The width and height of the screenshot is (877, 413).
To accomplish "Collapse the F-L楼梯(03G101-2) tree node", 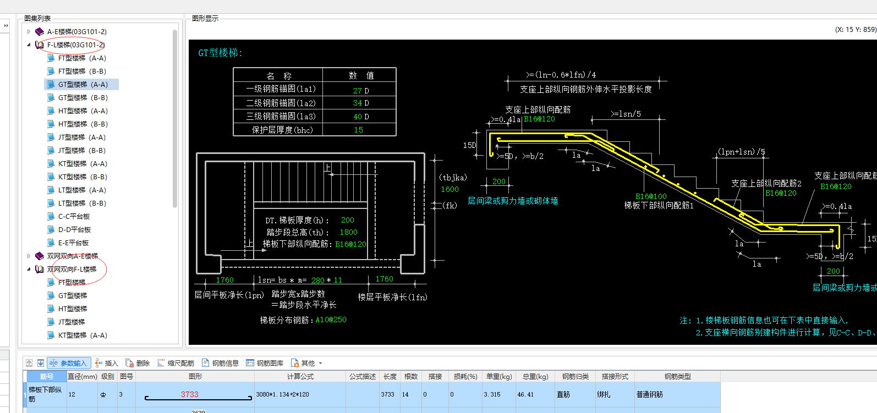I will (x=29, y=45).
